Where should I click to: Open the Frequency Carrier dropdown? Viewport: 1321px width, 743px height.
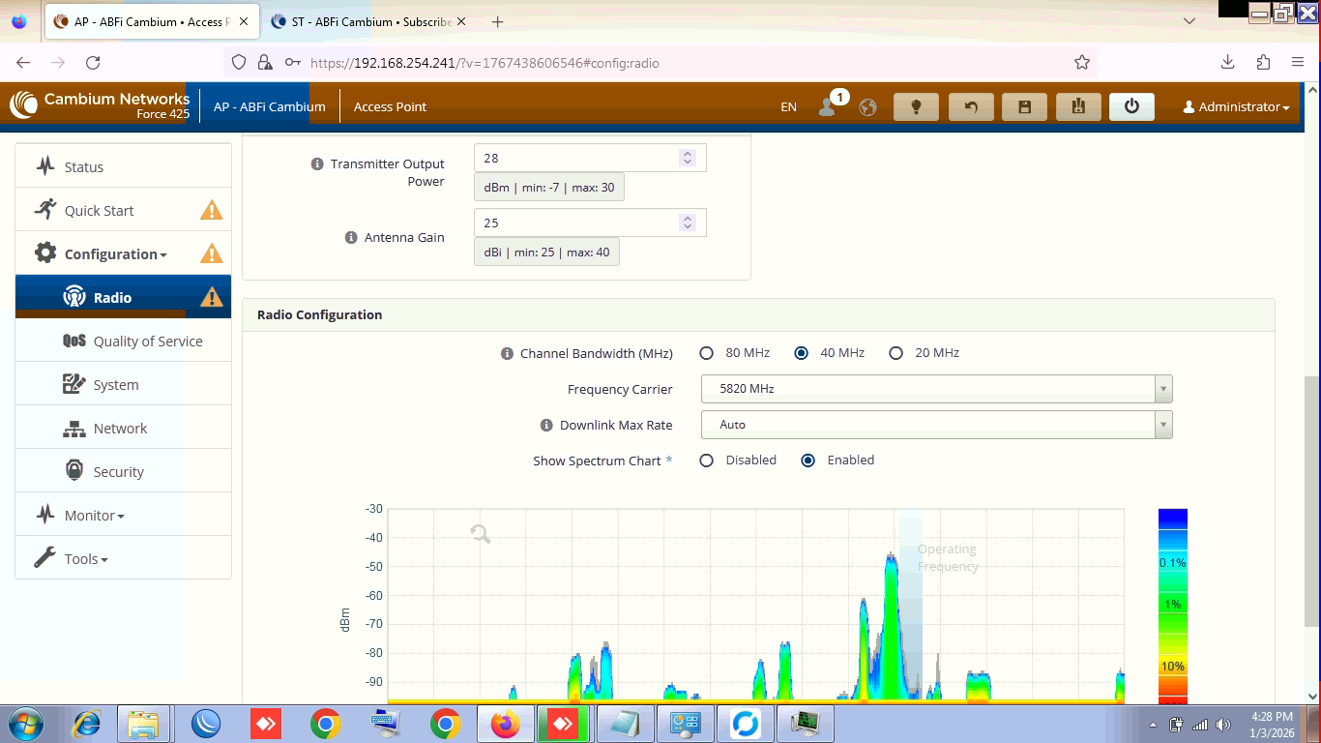click(x=936, y=389)
